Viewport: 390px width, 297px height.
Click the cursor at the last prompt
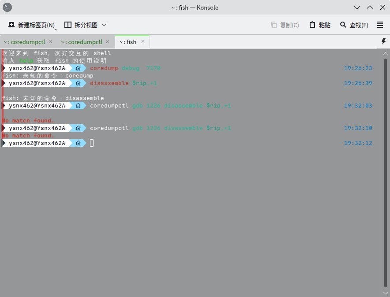click(x=92, y=143)
